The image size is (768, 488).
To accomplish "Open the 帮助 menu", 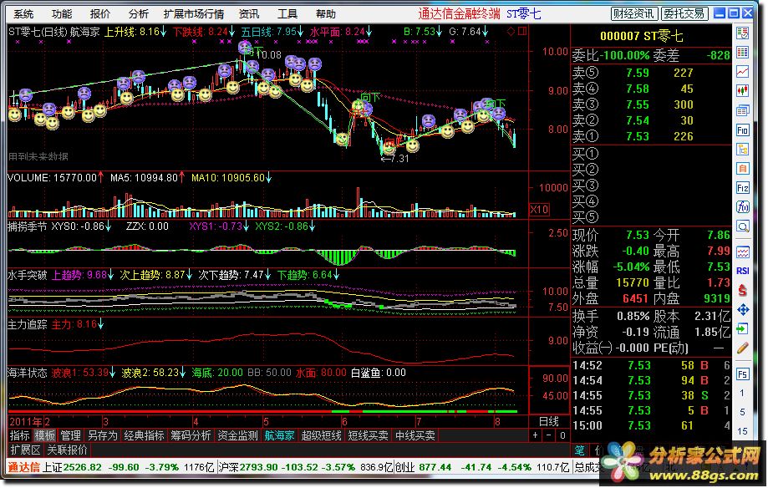I will 326,13.
